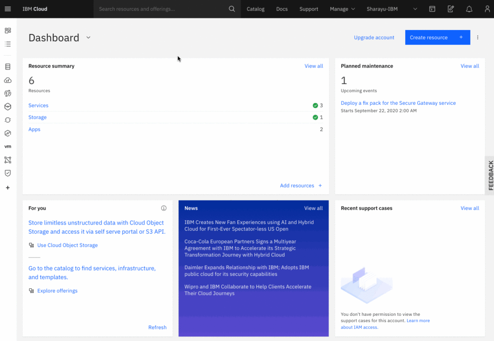Screen dimensions: 494x341
Task: Open the cost estimator pencil icon
Action: pos(451,9)
